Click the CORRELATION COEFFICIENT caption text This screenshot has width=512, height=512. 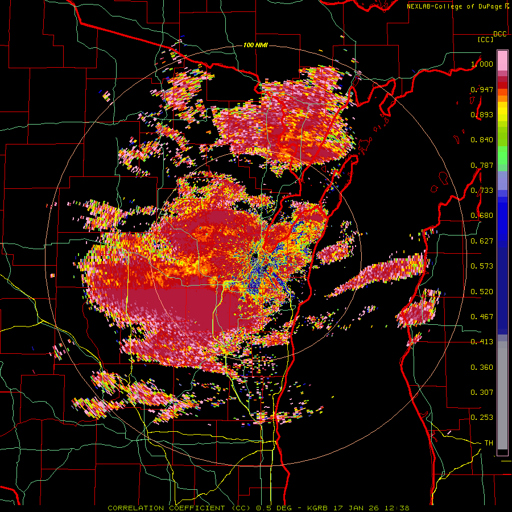[x=166, y=508]
